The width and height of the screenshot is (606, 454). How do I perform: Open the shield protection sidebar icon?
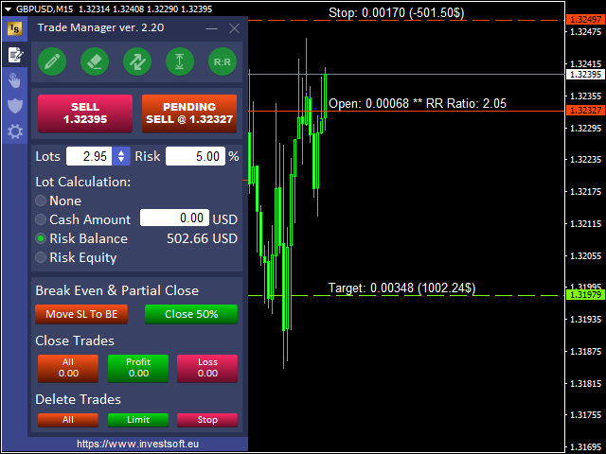tap(14, 105)
